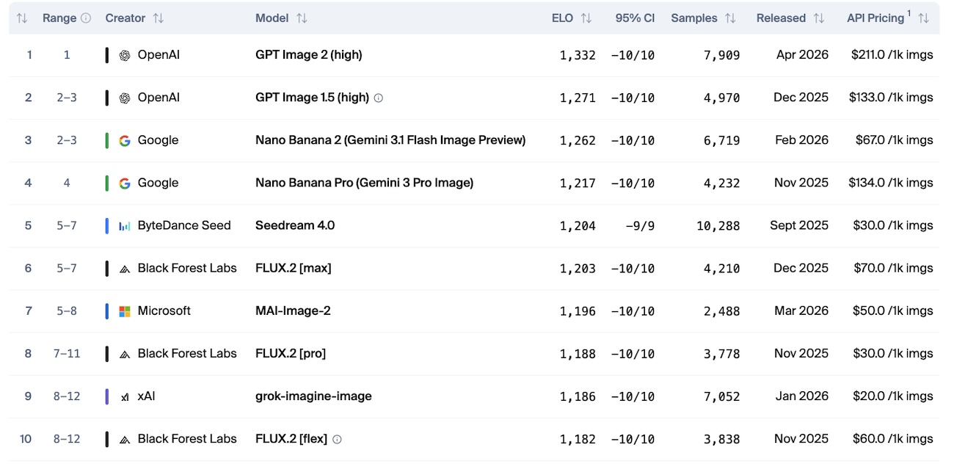
Task: Toggle rank sort arrows in first column
Action: coord(22,18)
